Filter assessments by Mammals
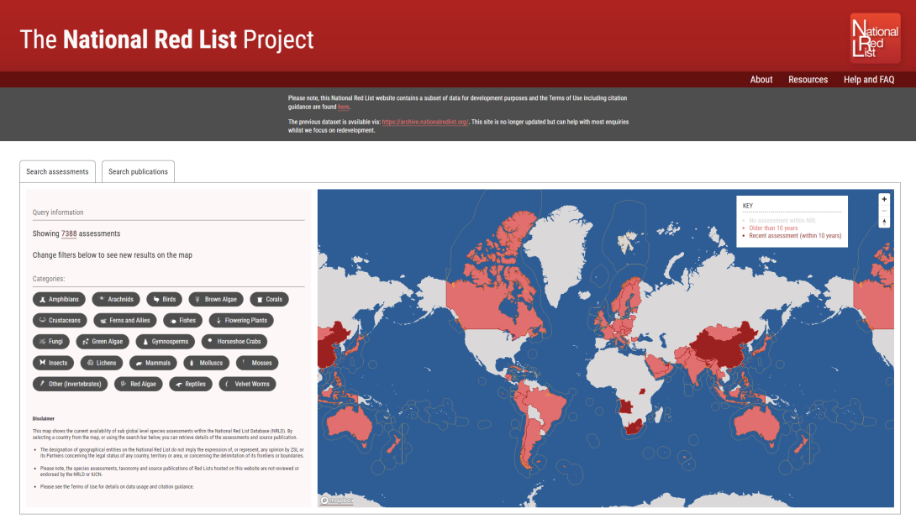The image size is (916, 519). [153, 363]
